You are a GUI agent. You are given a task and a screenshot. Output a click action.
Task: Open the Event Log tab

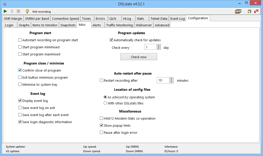[177, 18]
